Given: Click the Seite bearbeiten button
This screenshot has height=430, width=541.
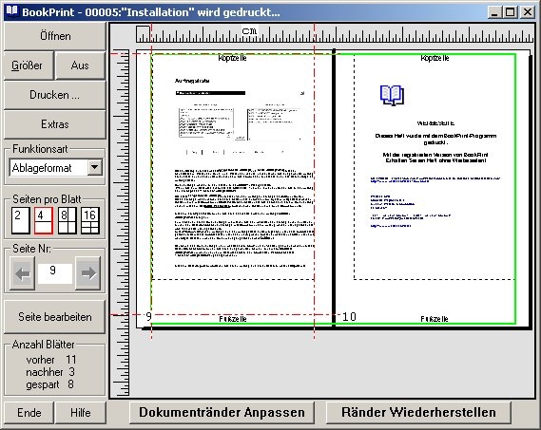Looking at the screenshot, I should 54,317.
